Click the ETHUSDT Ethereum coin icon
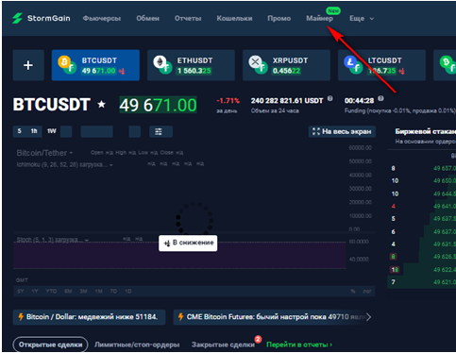 160,62
